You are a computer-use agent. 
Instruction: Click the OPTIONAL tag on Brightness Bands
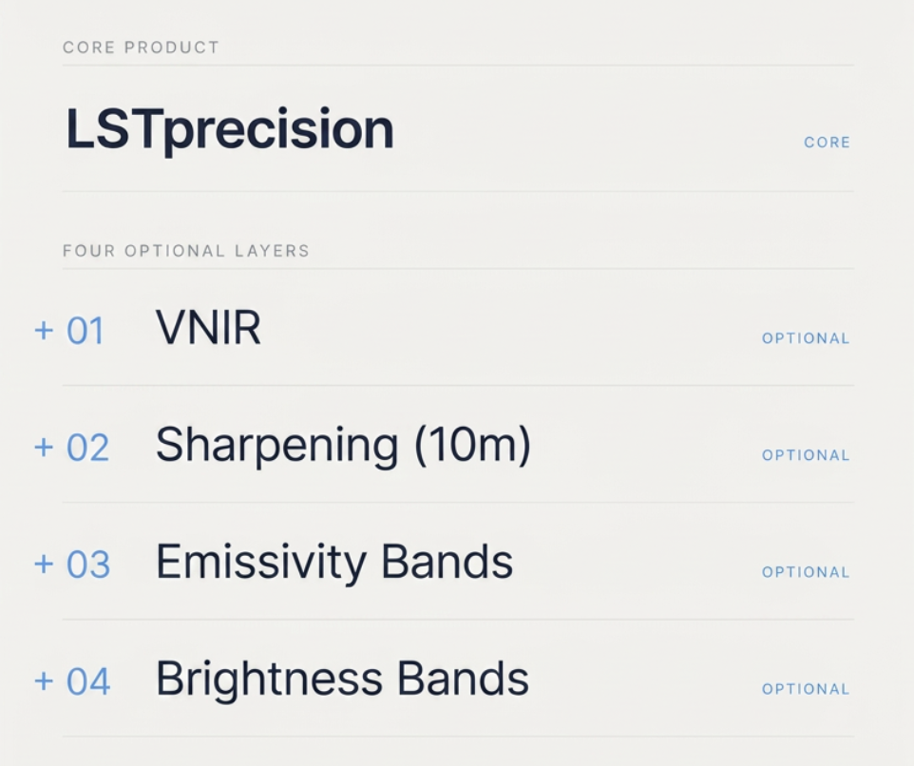(x=806, y=689)
